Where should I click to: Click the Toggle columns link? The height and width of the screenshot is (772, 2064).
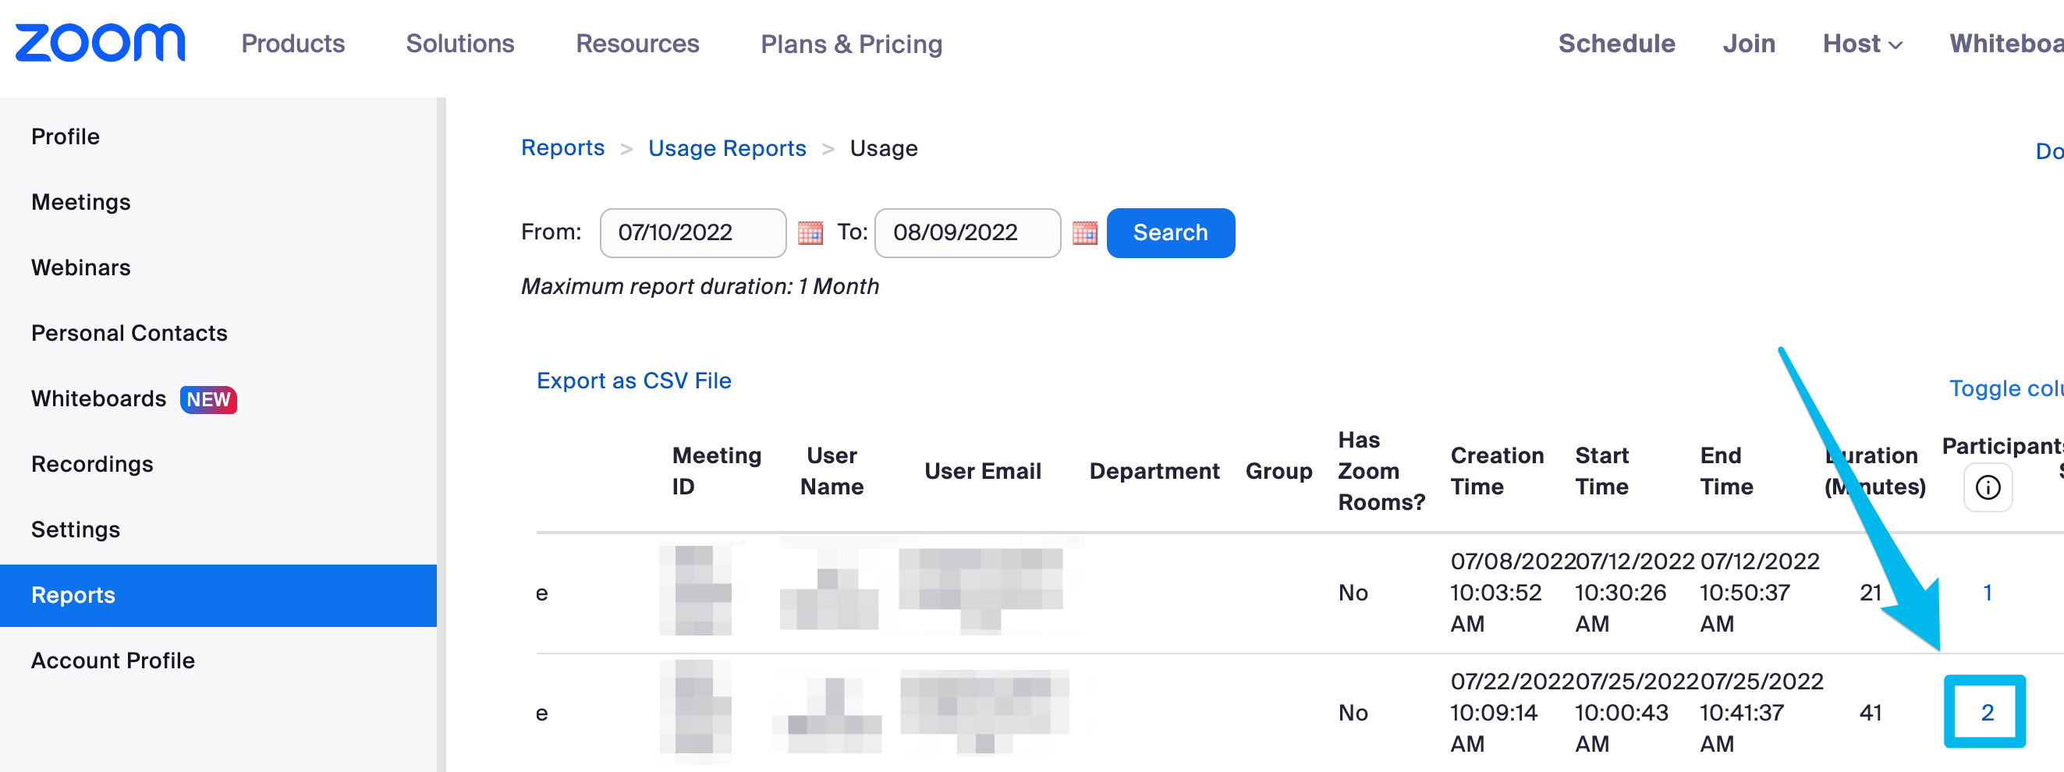[2006, 388]
